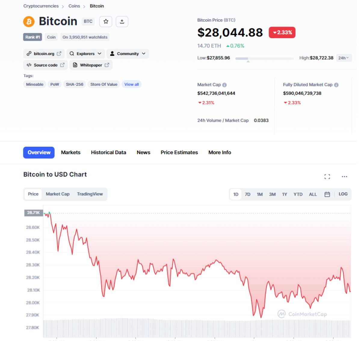Open the chart fullscreen view

[327, 177]
